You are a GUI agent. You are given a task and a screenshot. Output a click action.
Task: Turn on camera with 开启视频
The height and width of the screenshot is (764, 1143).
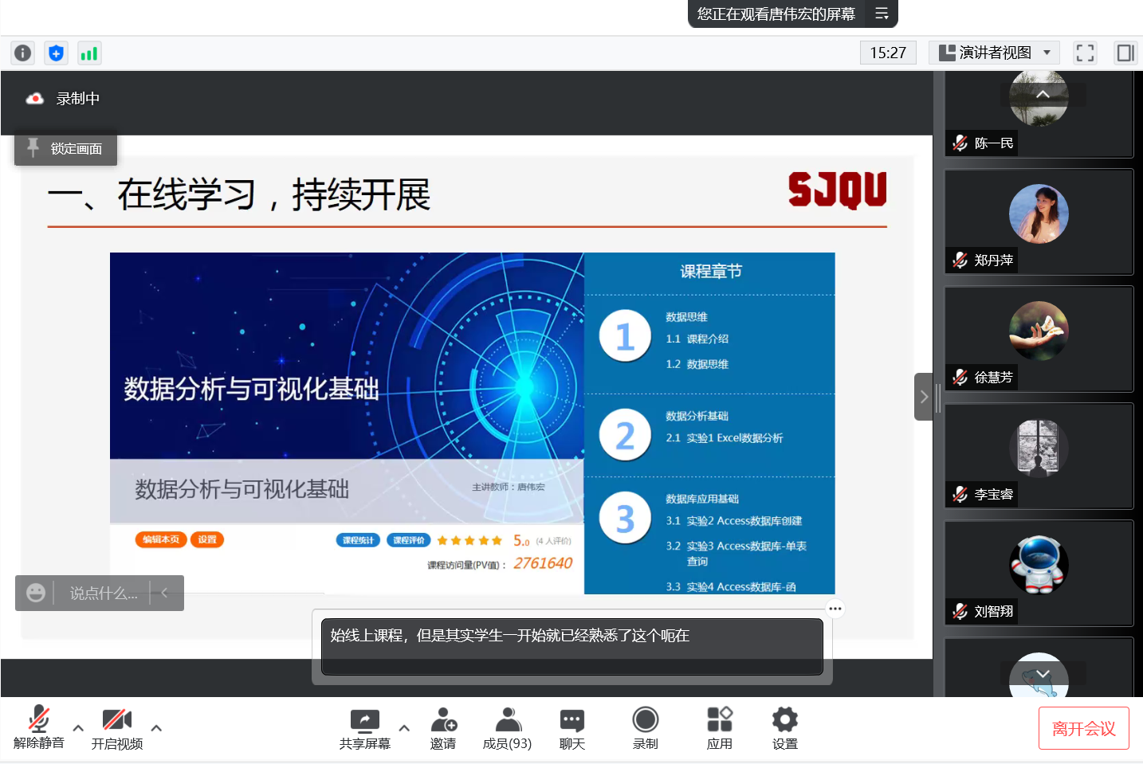[117, 727]
